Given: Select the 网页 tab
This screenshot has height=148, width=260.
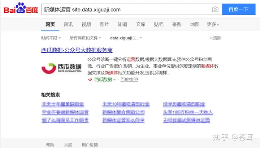Looking at the screenshot, I should tap(50, 24).
